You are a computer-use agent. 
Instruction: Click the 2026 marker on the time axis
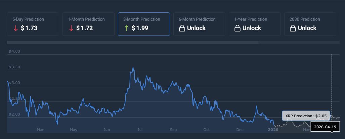pos(273,130)
